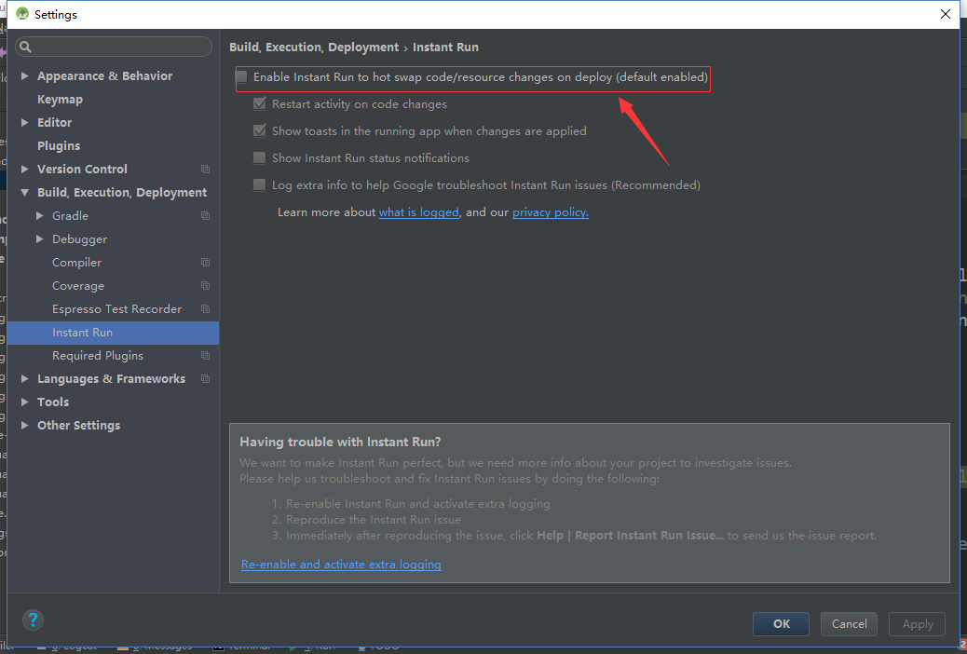Click the Cancel button
The height and width of the screenshot is (654, 967).
[x=849, y=624]
